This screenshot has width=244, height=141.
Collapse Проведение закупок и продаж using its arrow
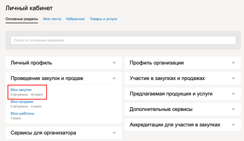(114, 78)
